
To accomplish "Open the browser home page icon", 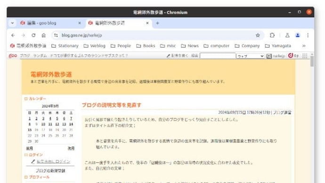I will (43, 35).
